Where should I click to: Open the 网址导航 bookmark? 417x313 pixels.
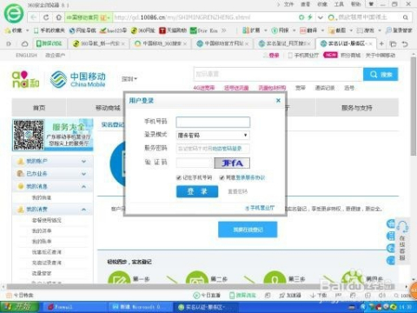tap(83, 30)
